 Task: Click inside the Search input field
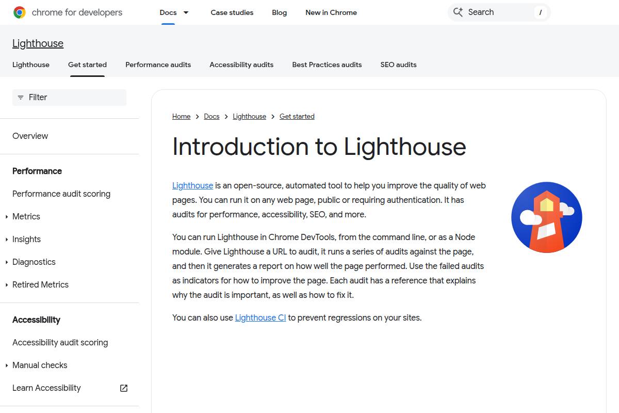pos(495,12)
